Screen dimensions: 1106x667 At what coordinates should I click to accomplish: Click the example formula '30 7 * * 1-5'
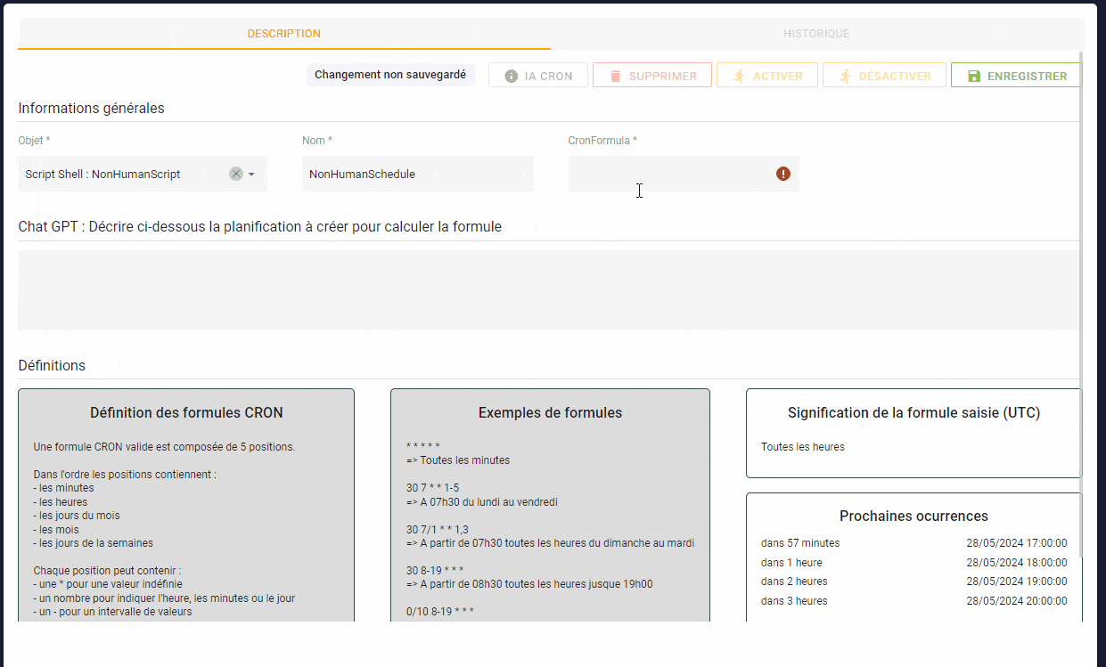(x=432, y=488)
